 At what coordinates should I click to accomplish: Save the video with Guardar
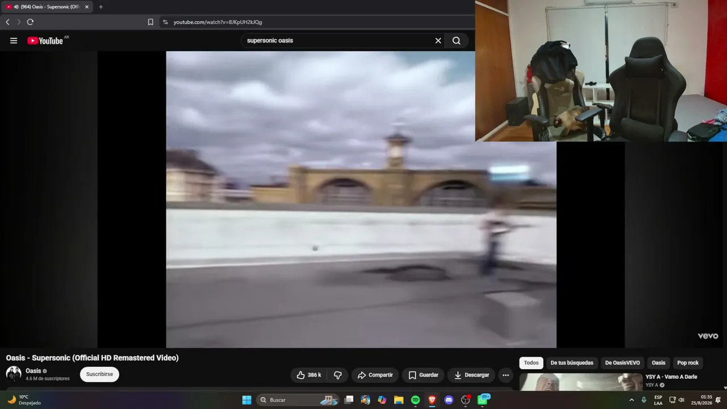[x=424, y=375]
